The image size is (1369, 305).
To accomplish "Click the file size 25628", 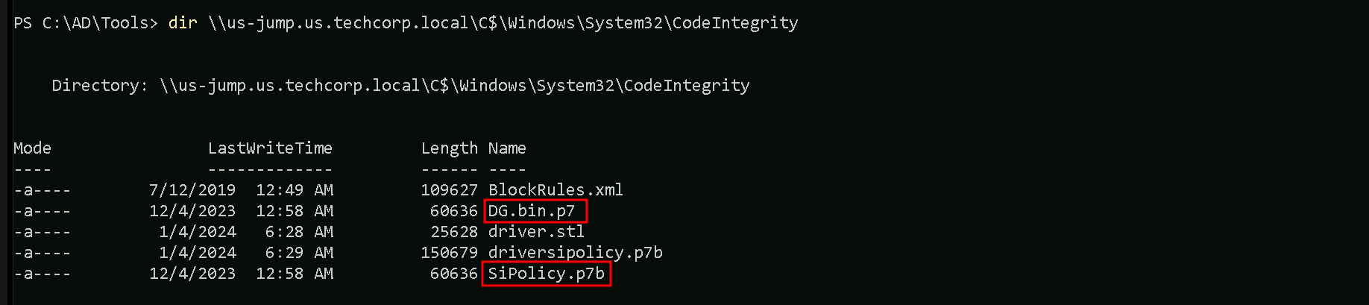I will (454, 232).
